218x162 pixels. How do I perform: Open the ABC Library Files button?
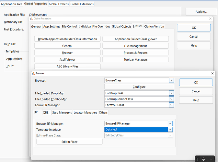click(x=67, y=66)
